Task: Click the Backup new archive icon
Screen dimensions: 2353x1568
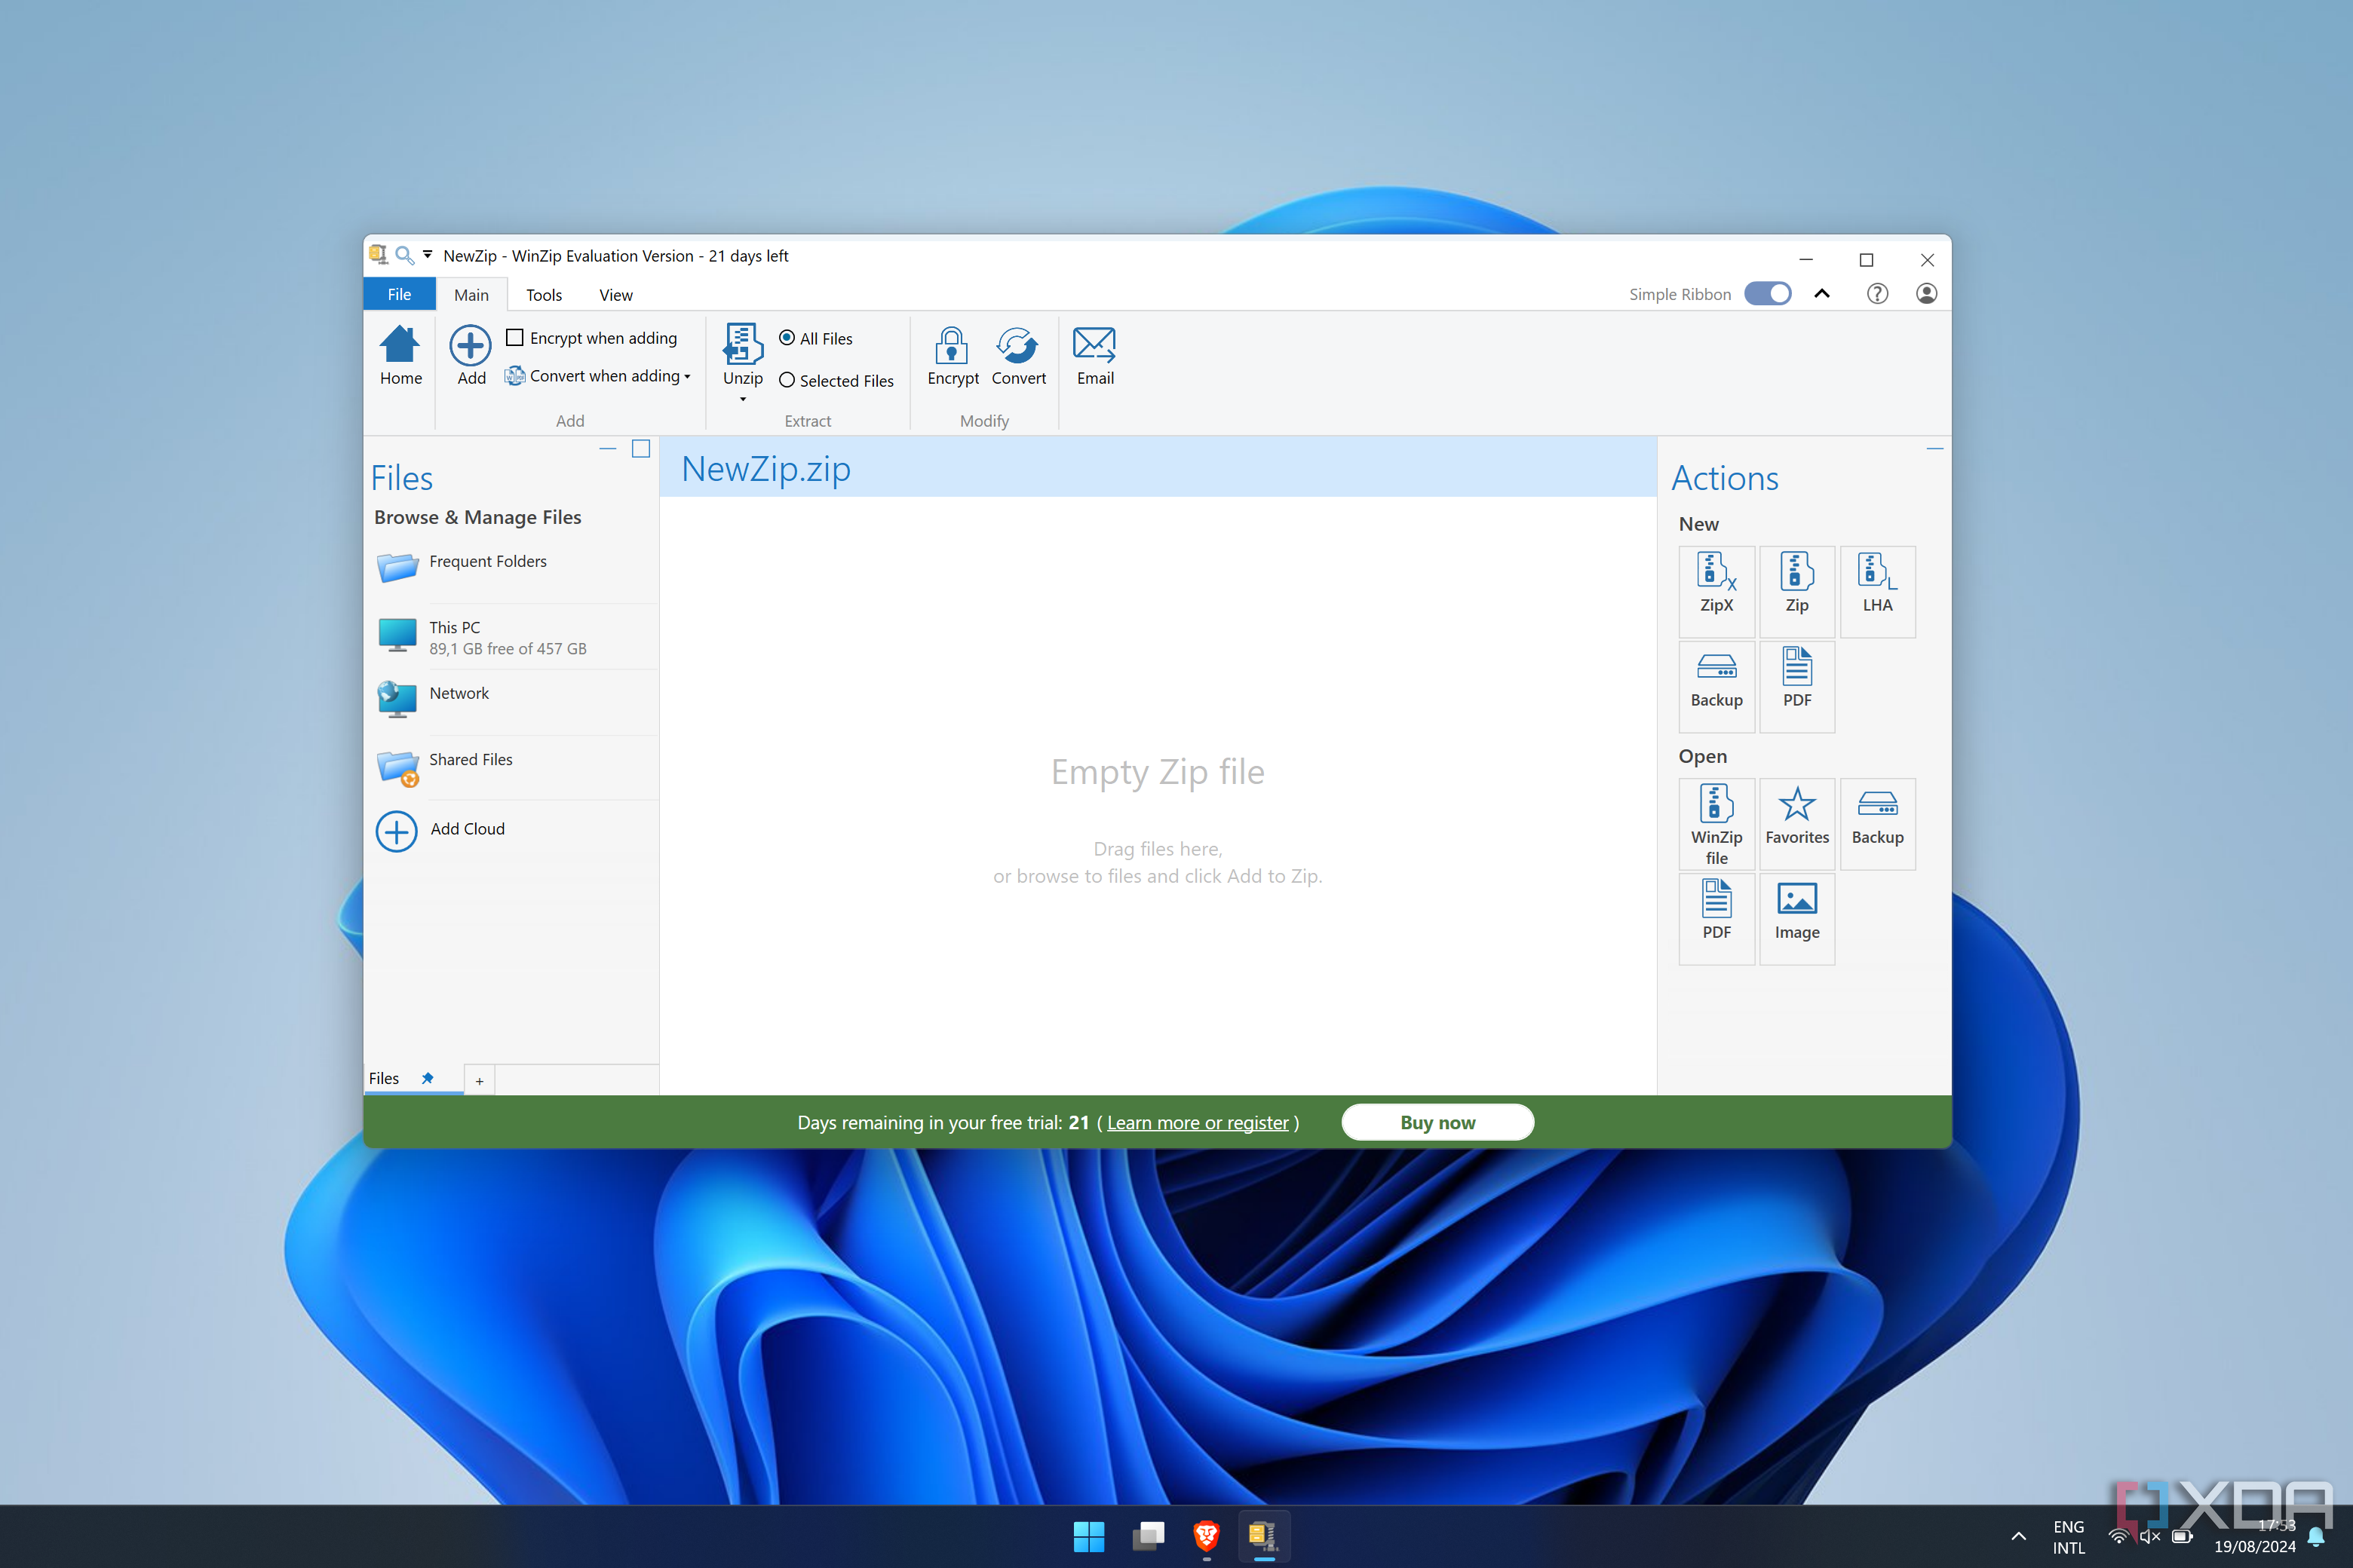Action: (x=1714, y=675)
